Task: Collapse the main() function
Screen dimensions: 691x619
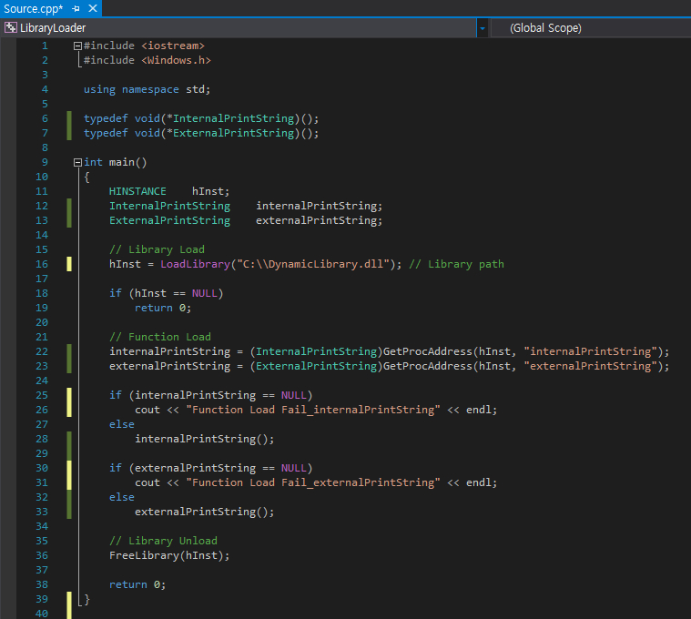Action: click(x=77, y=162)
